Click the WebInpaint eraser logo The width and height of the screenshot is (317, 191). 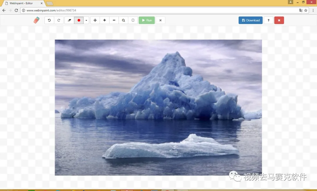pos(36,20)
